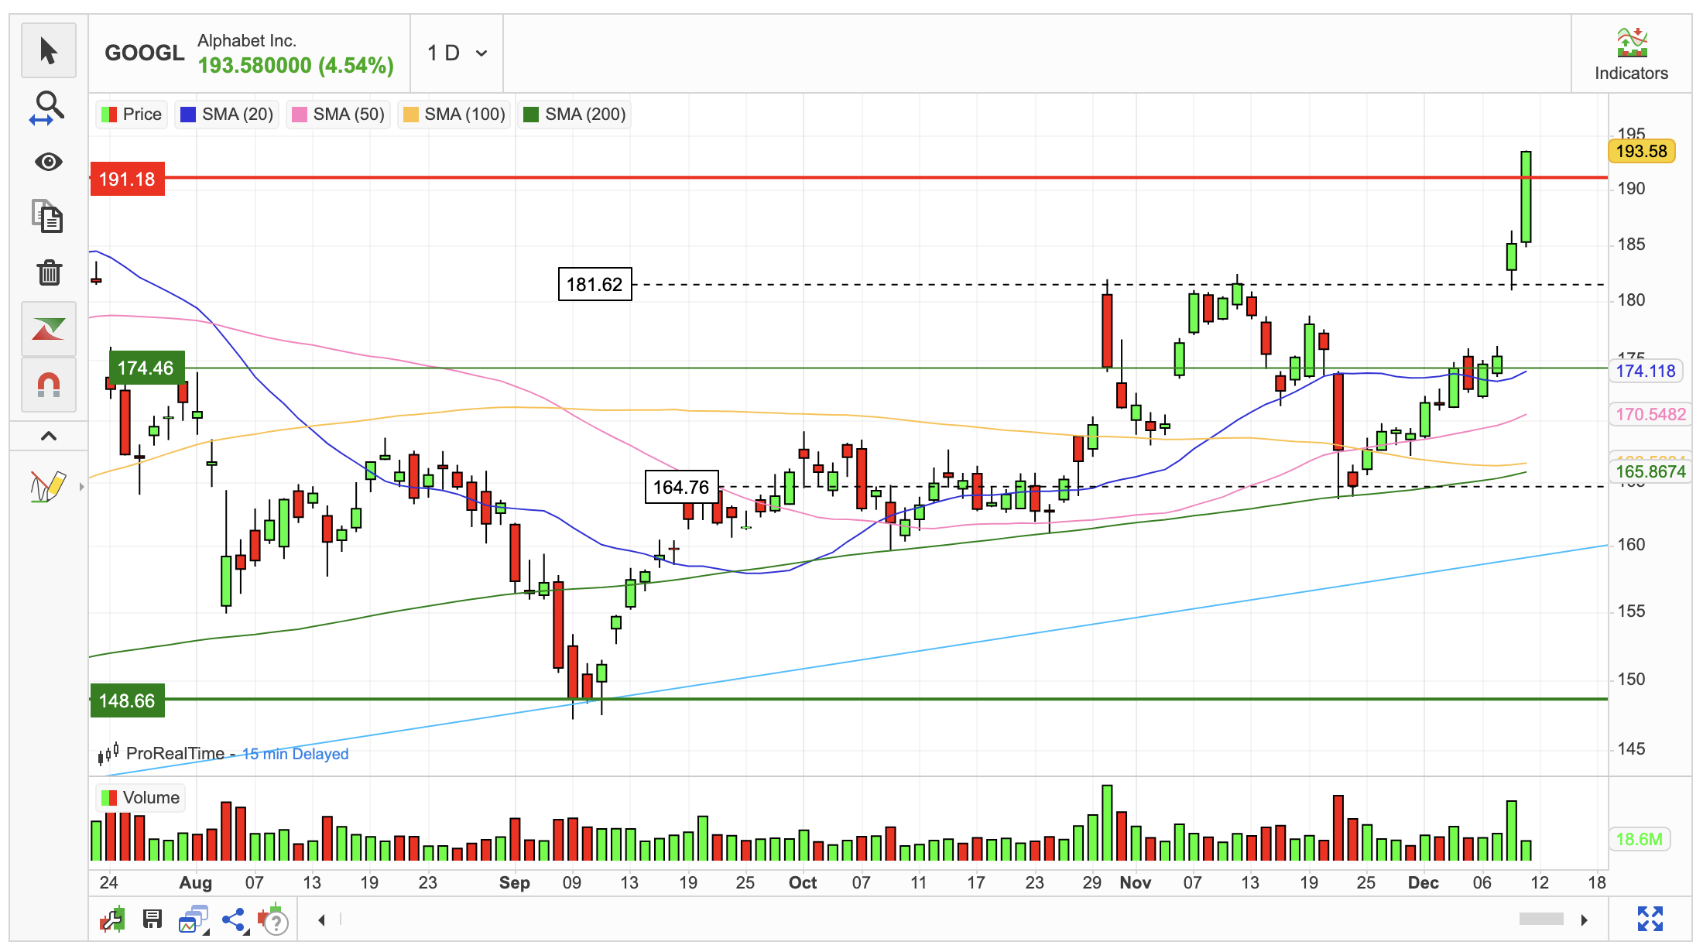Select the red 191.18 resistance line label

(127, 179)
